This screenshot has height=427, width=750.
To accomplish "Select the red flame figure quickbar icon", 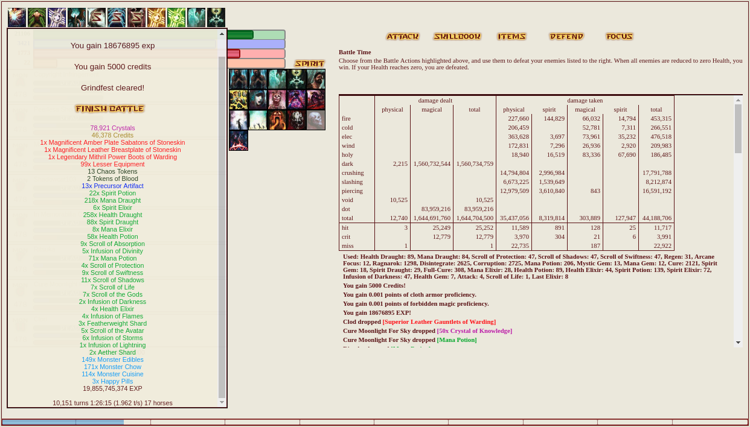I will [x=239, y=141].
